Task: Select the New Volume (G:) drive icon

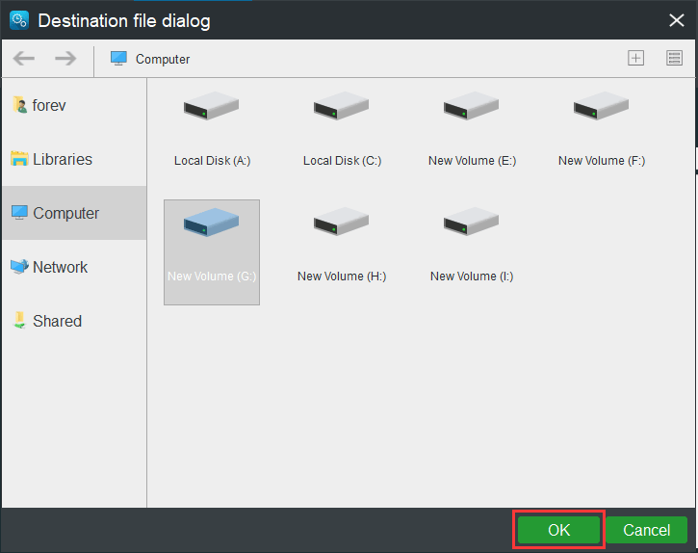Action: [211, 222]
